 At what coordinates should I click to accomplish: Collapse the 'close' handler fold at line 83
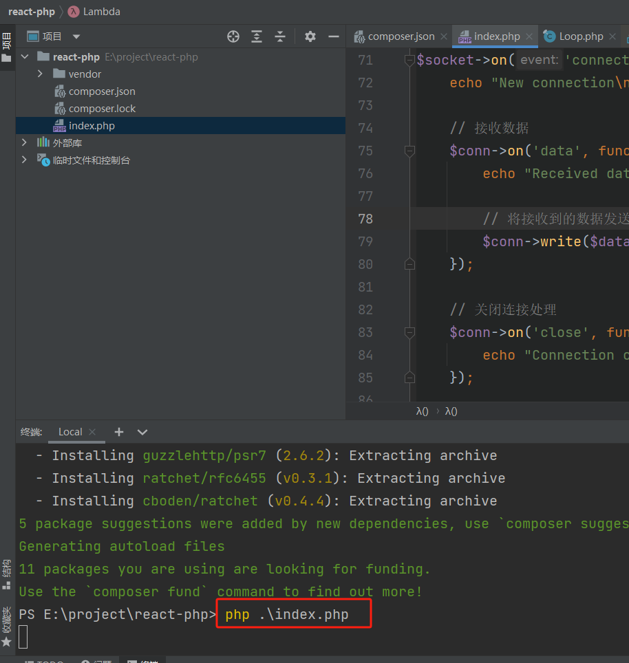pyautogui.click(x=409, y=332)
